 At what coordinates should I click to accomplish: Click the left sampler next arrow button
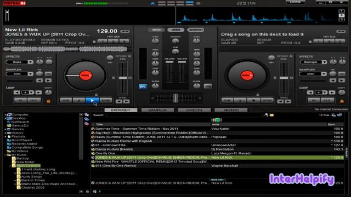tap(48, 80)
